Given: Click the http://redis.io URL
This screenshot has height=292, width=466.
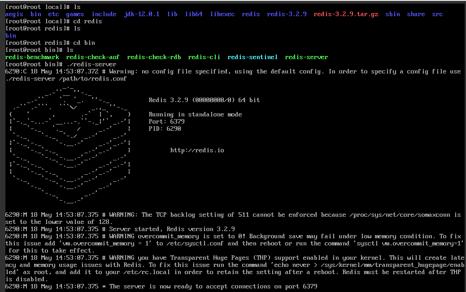Looking at the screenshot, I should point(197,150).
